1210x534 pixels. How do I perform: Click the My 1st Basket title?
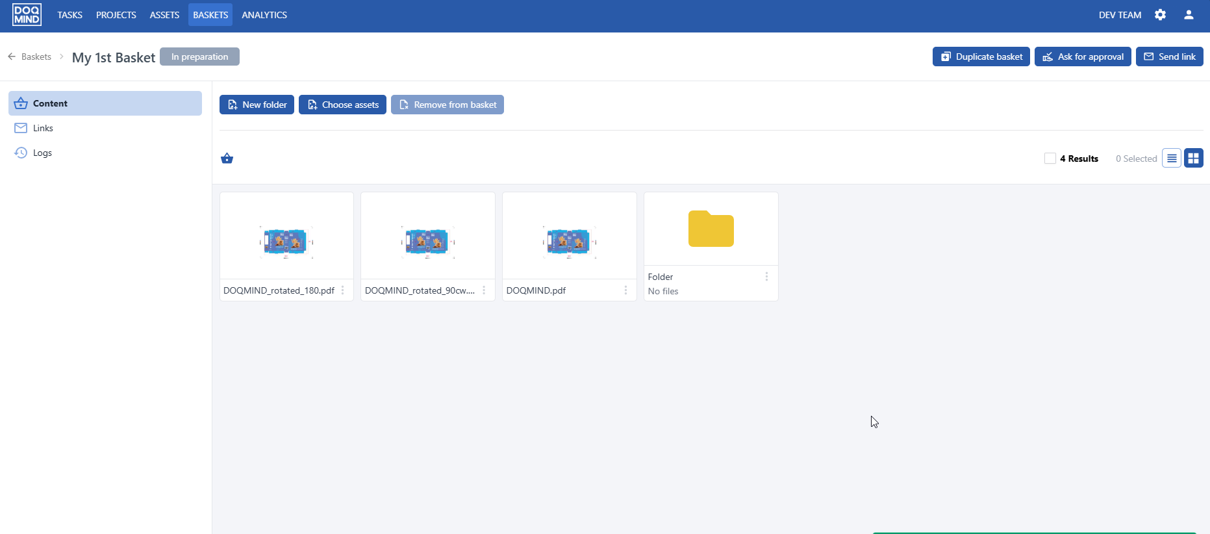(114, 57)
